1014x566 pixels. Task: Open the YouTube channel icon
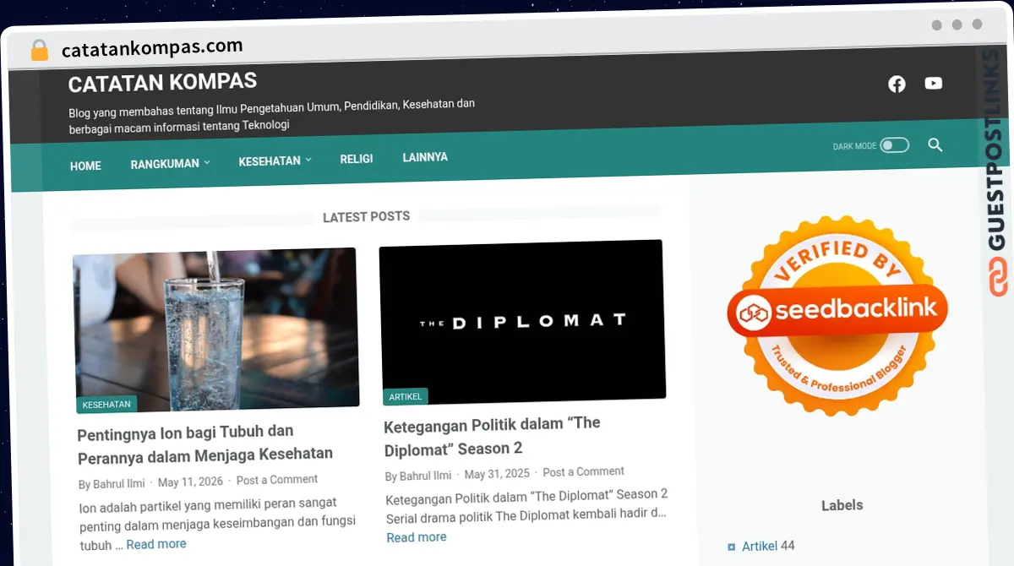pos(933,83)
